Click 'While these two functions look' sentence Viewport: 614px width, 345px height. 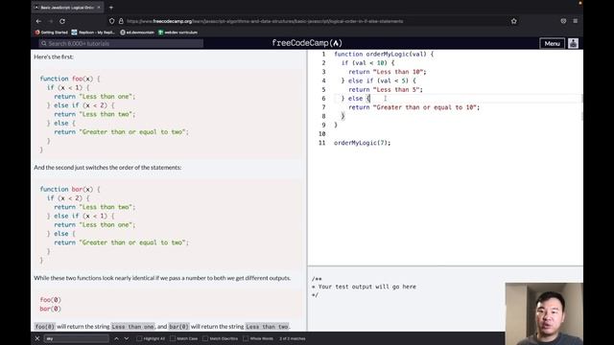tap(162, 278)
